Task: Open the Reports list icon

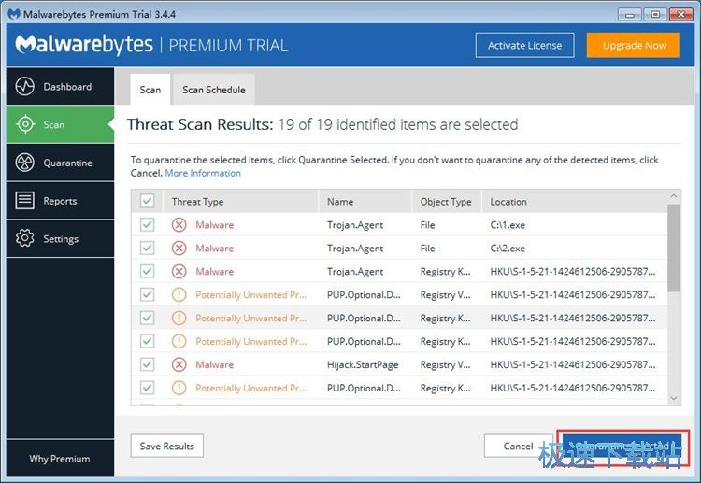Action: pyautogui.click(x=24, y=200)
